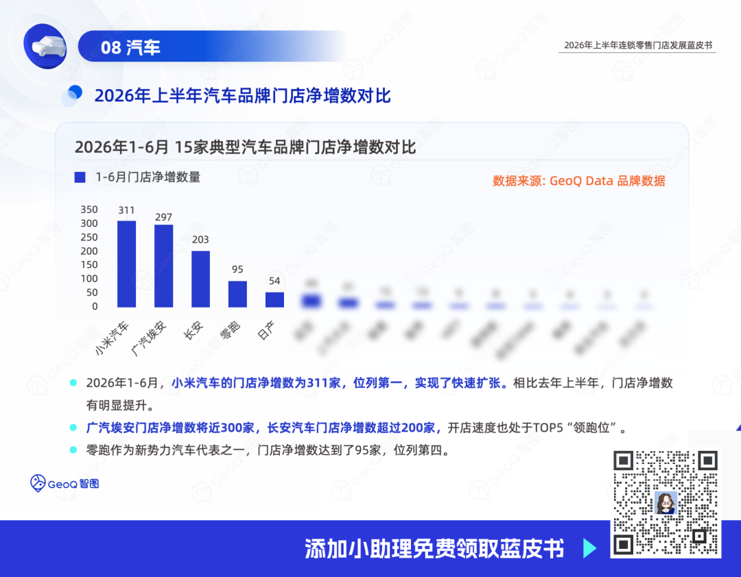This screenshot has width=741, height=577.
Task: Click the blue dot icon beside the main title
Action: click(x=72, y=95)
